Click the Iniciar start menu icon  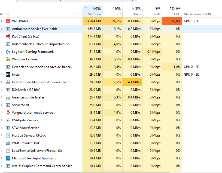pyautogui.click(x=8, y=75)
